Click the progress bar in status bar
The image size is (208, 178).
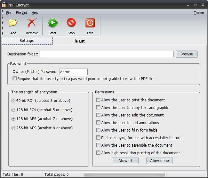[x=124, y=174]
